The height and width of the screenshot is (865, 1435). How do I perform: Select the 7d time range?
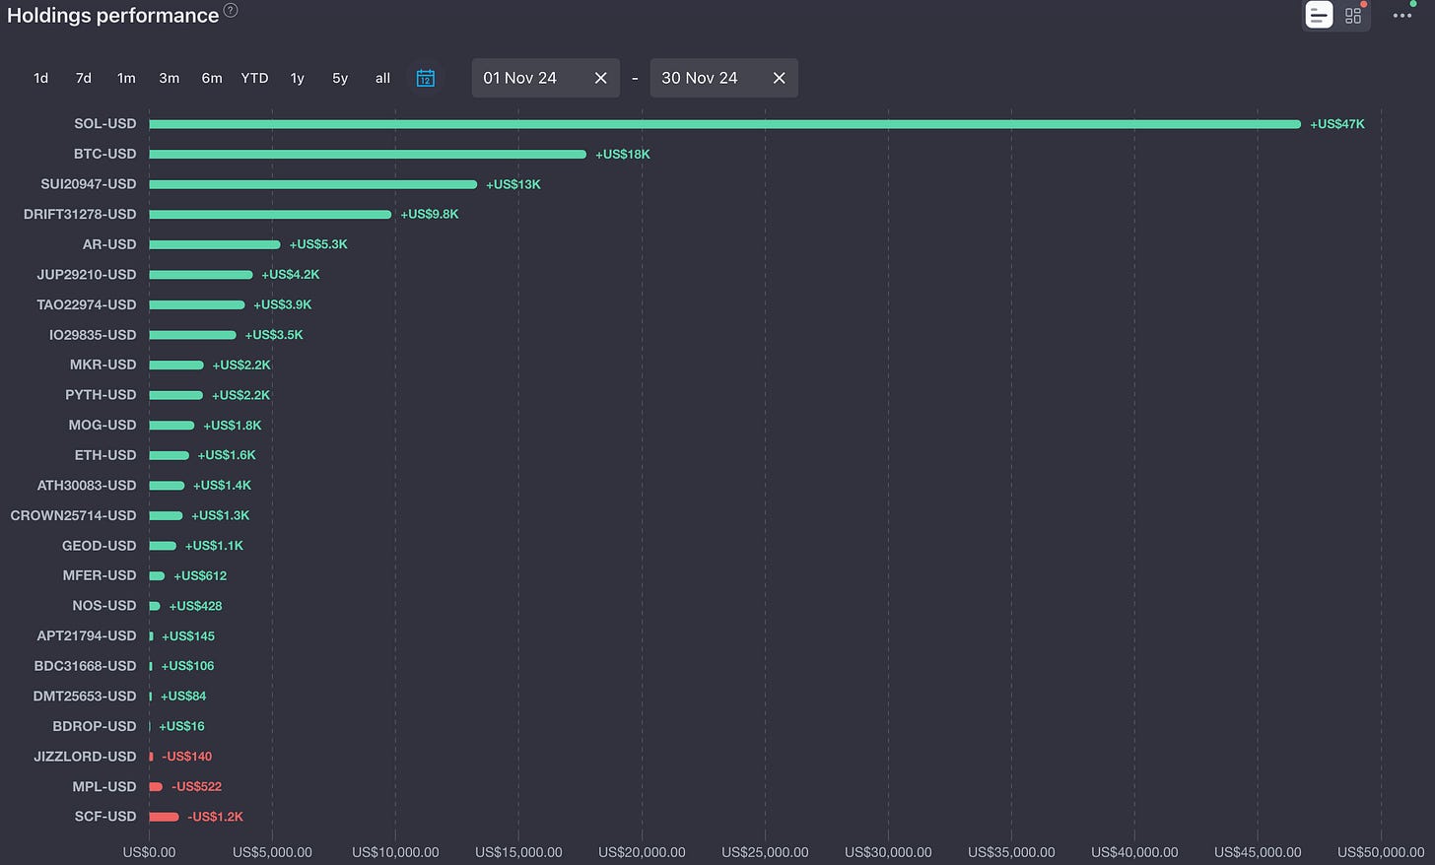click(84, 78)
